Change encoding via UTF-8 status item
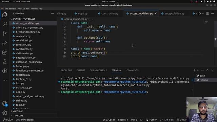217x122 pixels. coord(134,120)
